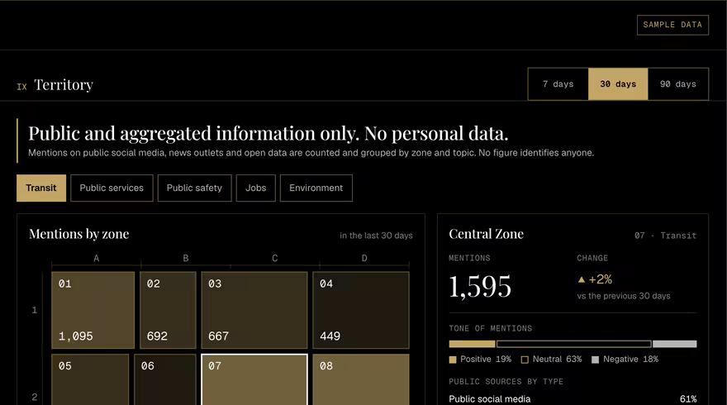
Task: Click the "Public and aggregated information only" headline
Action: [x=268, y=134]
